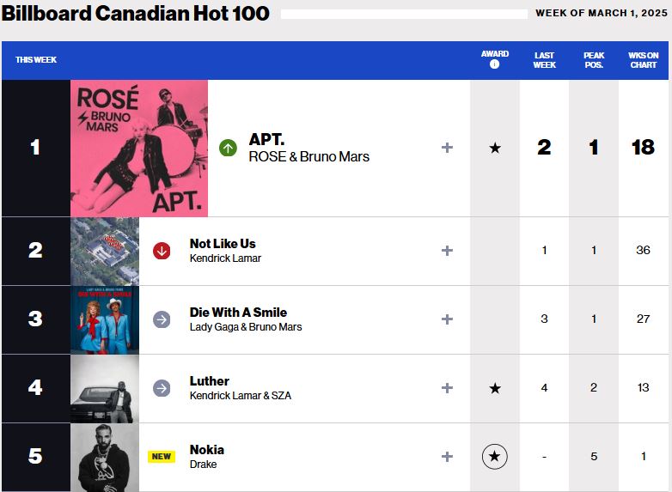672x492 pixels.
Task: Click the star award icon in Luther row
Action: pos(494,388)
